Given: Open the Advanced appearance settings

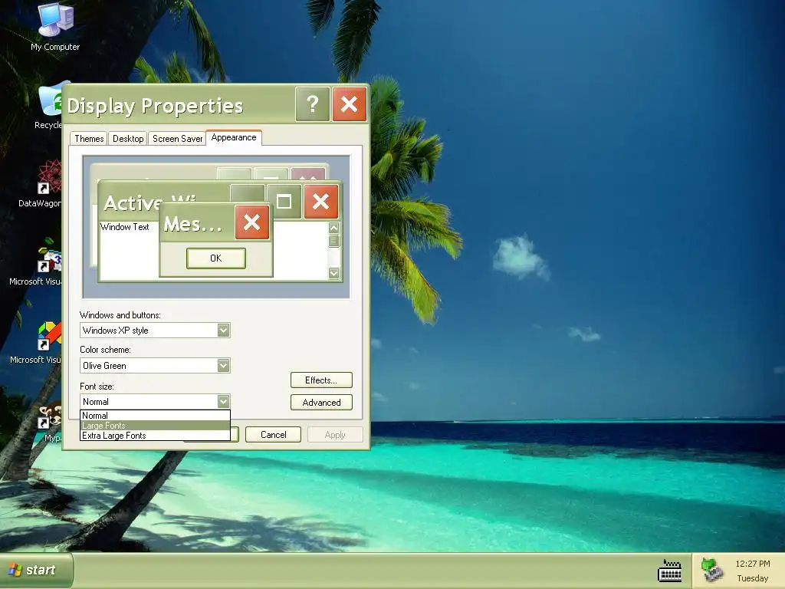Looking at the screenshot, I should [x=321, y=402].
